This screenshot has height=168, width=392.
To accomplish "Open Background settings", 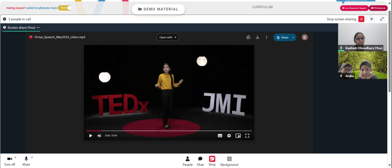I will (x=229, y=161).
